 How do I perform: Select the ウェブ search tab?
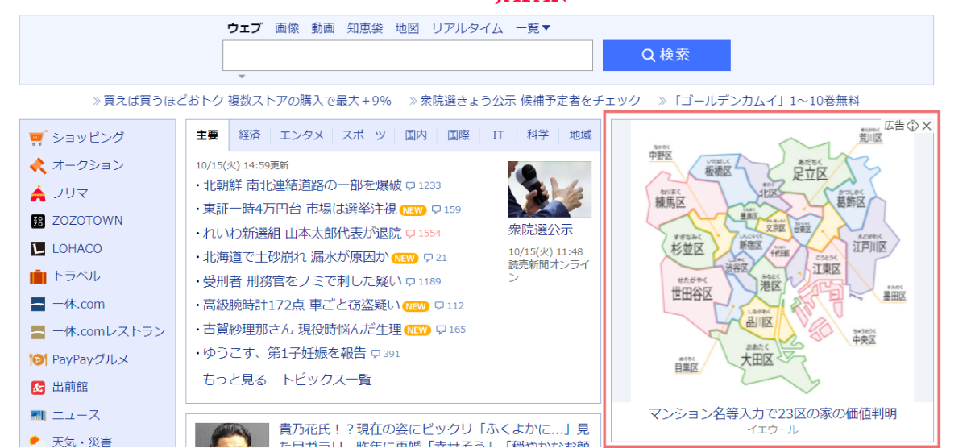(x=244, y=28)
